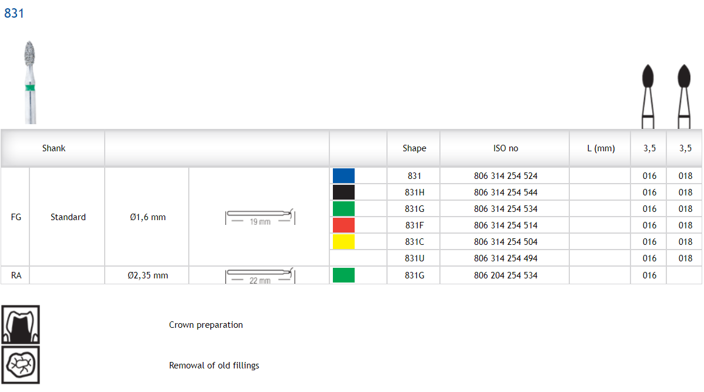The width and height of the screenshot is (704, 392).
Task: Click the 831U shape cell
Action: click(414, 258)
